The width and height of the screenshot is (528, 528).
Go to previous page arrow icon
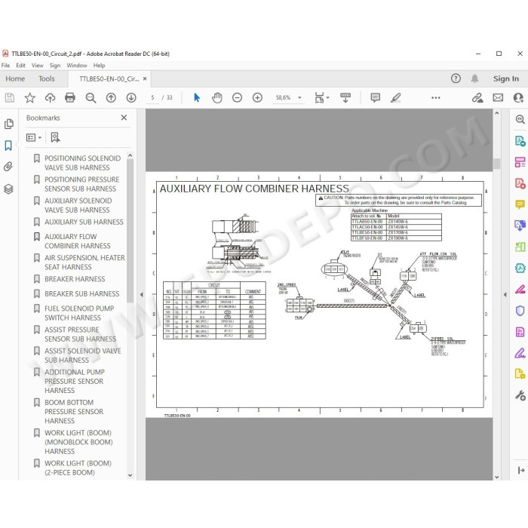111,97
